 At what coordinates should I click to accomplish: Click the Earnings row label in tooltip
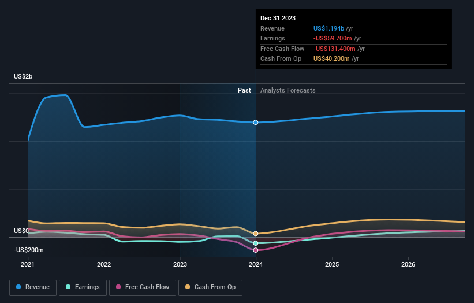273,38
